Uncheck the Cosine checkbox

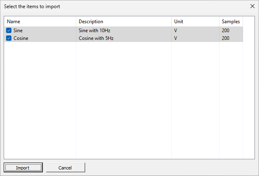coord(9,38)
